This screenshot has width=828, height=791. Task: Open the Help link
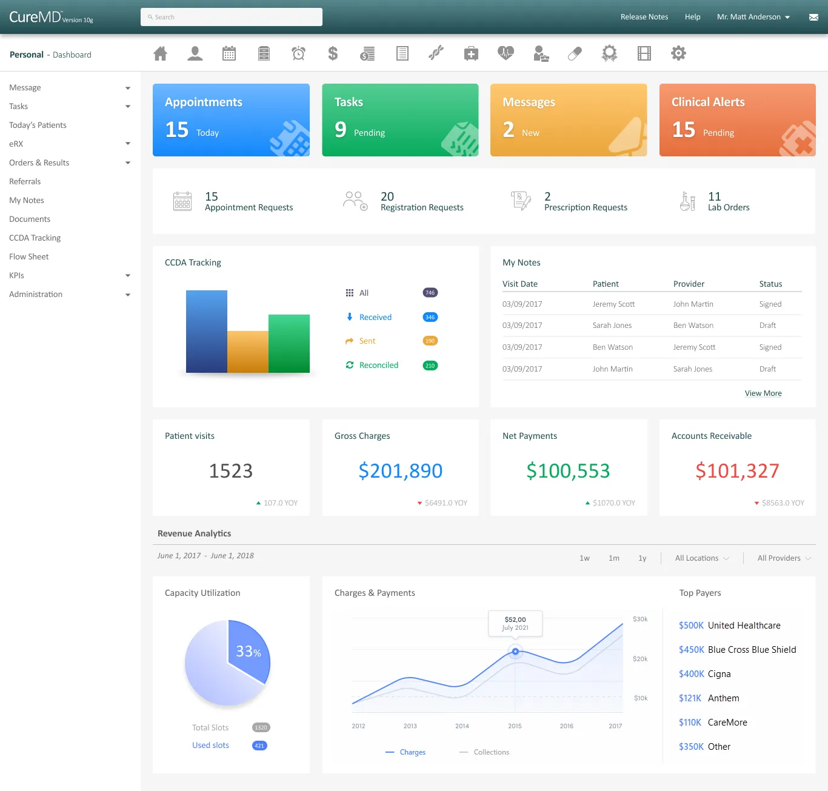693,17
